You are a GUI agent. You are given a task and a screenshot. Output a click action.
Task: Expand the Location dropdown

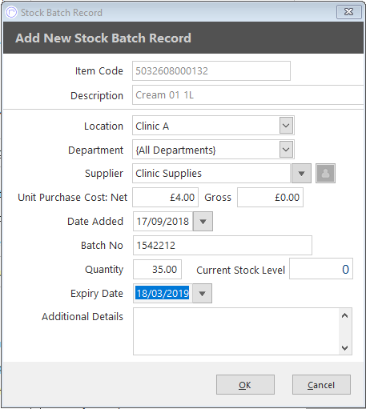pos(286,125)
